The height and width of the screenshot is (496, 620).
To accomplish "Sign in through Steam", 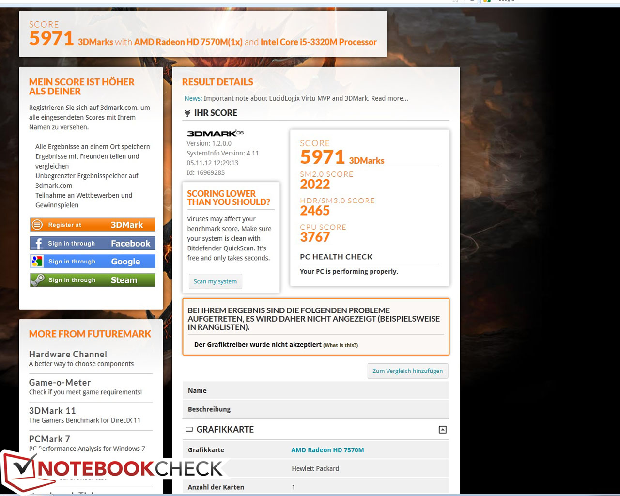I will [93, 280].
